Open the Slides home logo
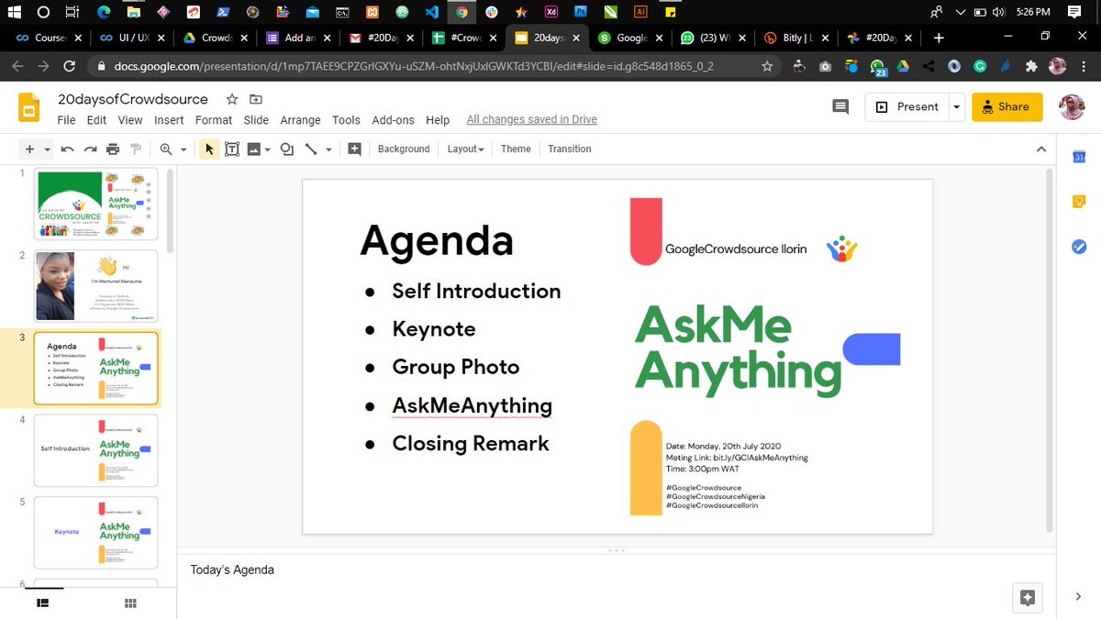This screenshot has width=1101, height=619. pyautogui.click(x=29, y=108)
